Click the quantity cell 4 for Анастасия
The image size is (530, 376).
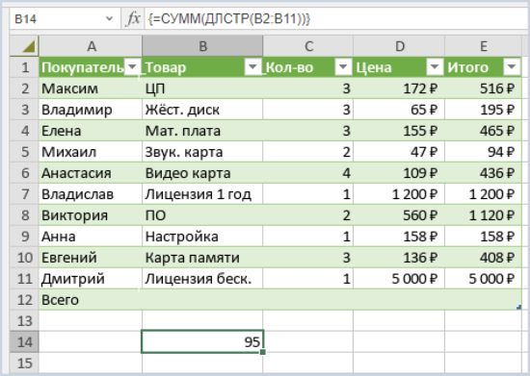pyautogui.click(x=308, y=173)
